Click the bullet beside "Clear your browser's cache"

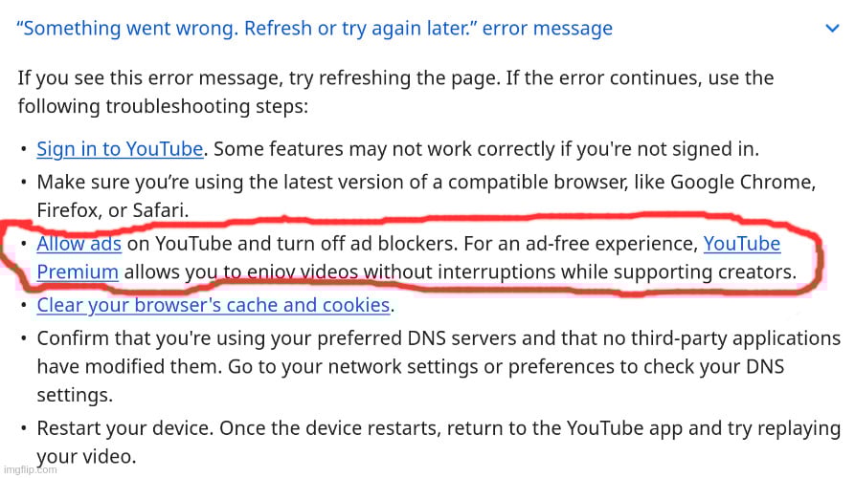pos(23,307)
